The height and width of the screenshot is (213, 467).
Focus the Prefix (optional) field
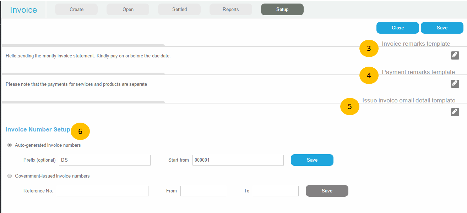click(x=105, y=160)
